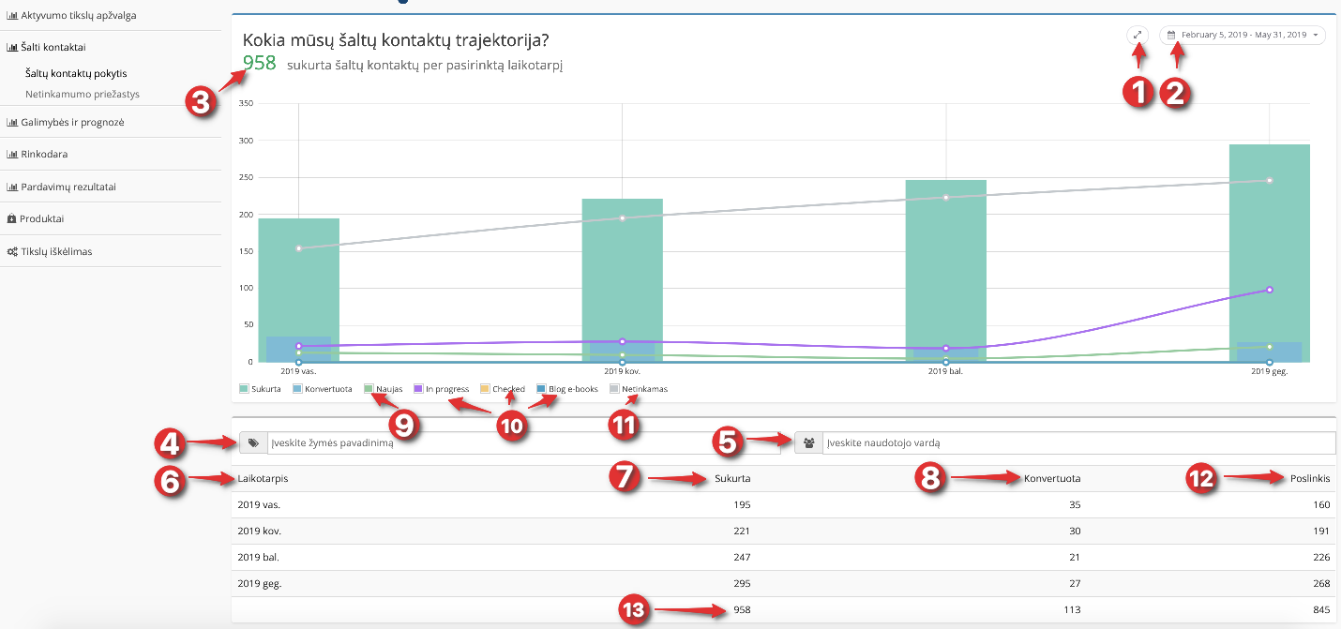Click the gears icon next to 'Tikslų iškėlimas'
The width and height of the screenshot is (1341, 629).
12,251
